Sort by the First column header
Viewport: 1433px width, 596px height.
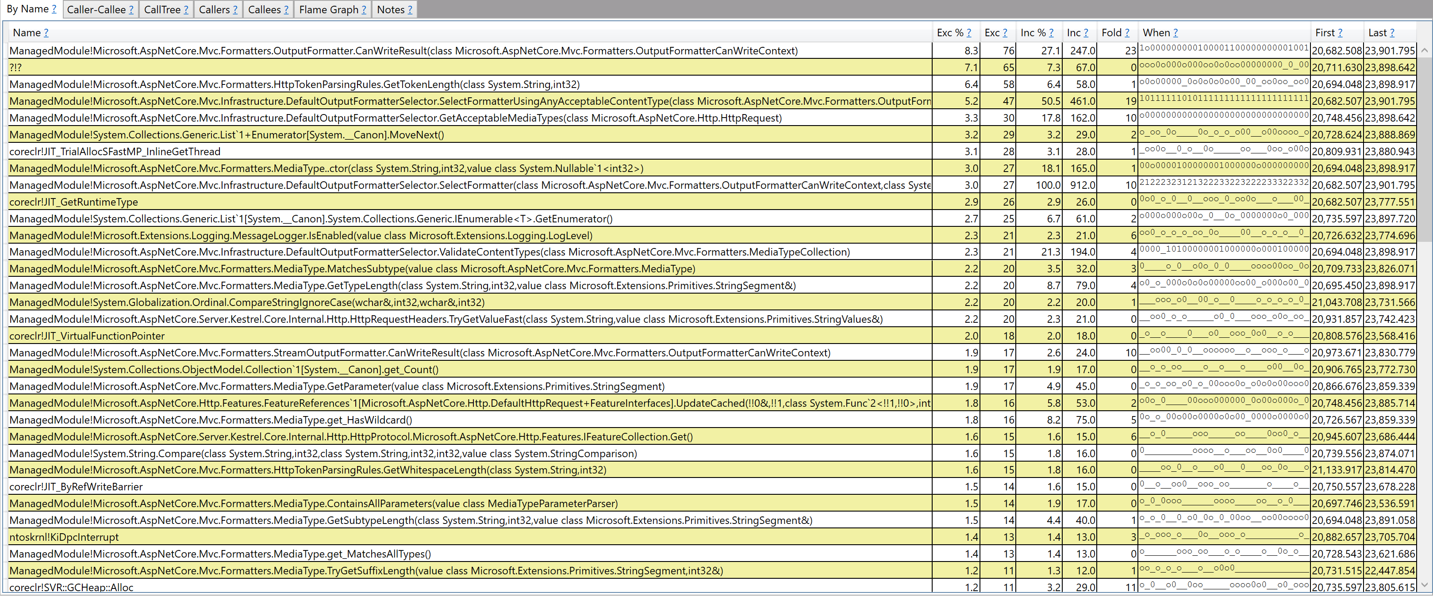click(x=1325, y=32)
